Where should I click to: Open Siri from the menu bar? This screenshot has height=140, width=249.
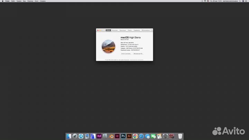click(x=243, y=1)
